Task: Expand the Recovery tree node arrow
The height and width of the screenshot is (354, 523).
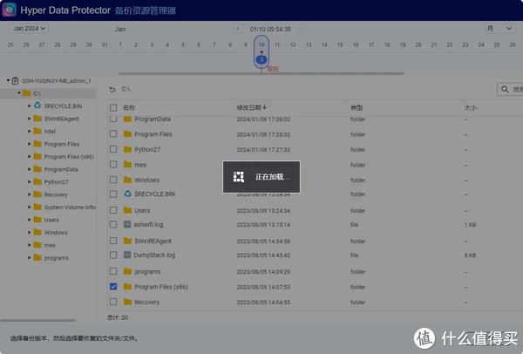Action: tap(30, 194)
